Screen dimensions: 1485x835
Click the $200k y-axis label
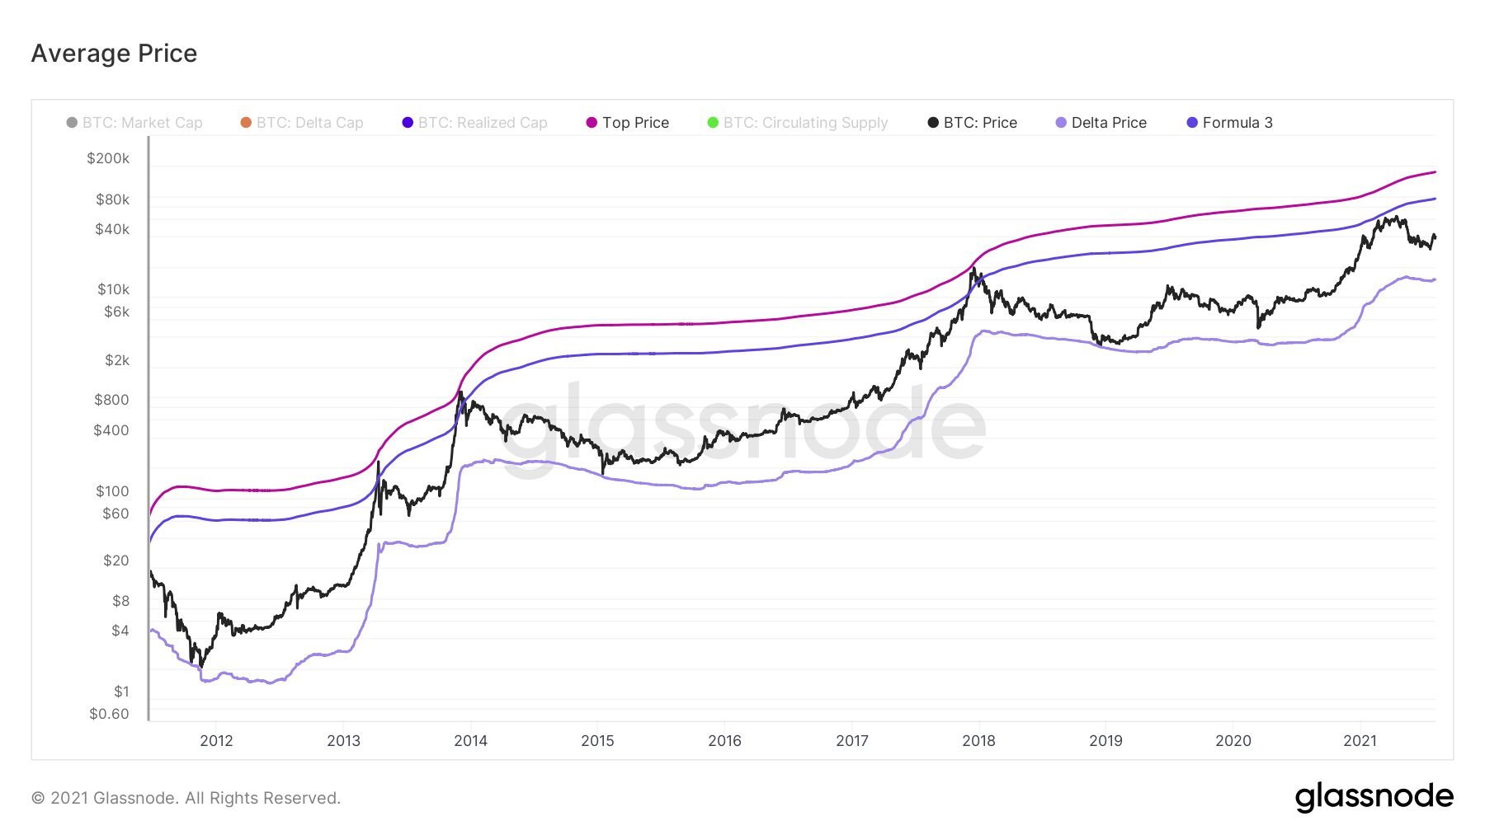[108, 158]
